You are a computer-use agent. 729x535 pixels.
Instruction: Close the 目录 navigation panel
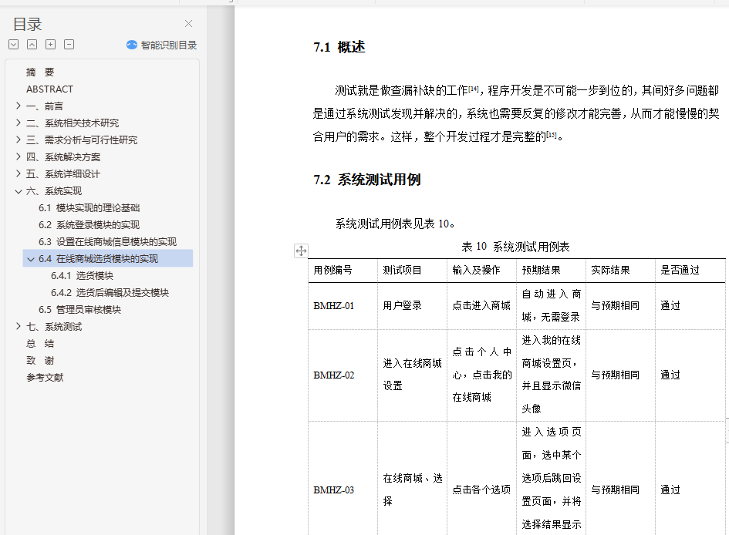188,24
